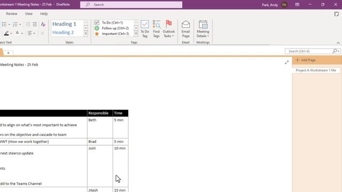Open bulleted list style dropdown arrow
The height and width of the screenshot is (192, 342).
(9, 25)
